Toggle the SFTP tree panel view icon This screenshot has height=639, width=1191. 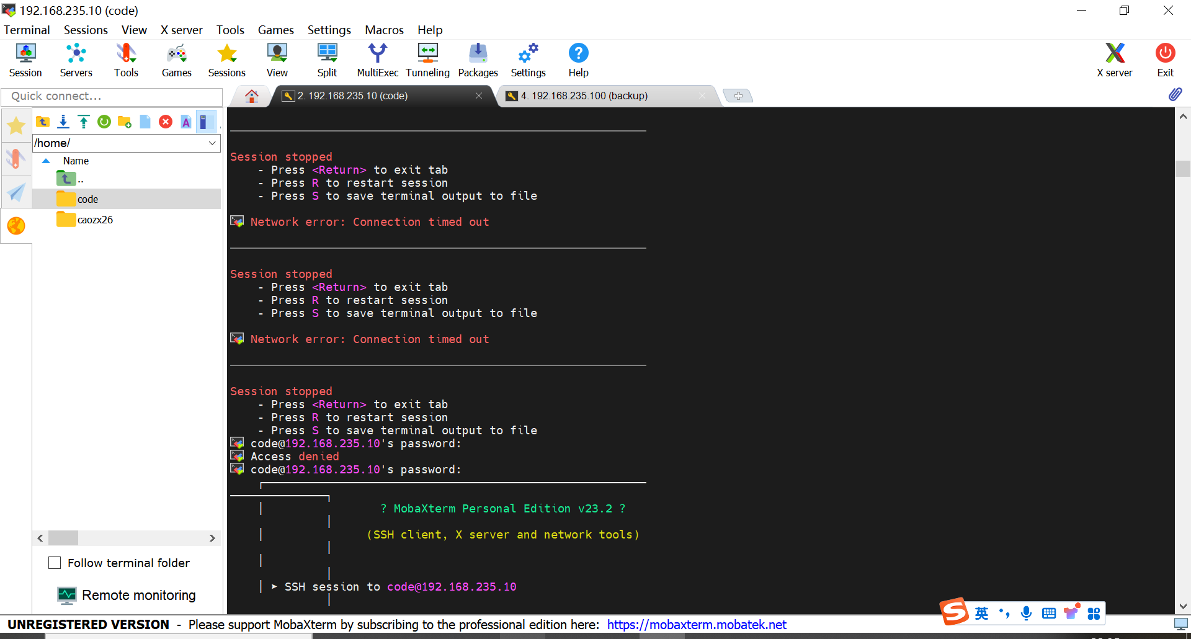206,122
